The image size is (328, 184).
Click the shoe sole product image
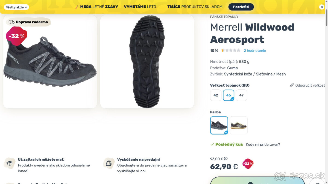pos(147,61)
